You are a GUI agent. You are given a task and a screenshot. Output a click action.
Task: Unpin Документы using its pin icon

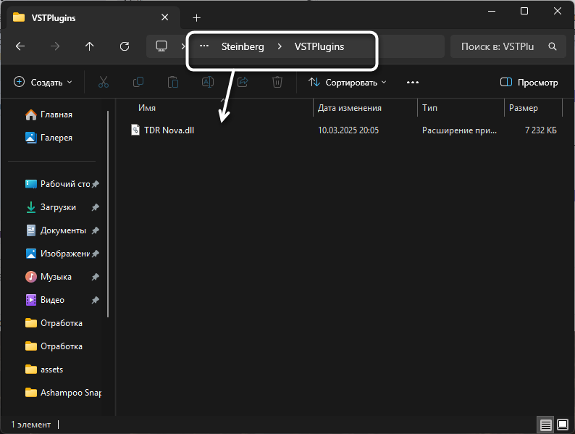click(96, 230)
